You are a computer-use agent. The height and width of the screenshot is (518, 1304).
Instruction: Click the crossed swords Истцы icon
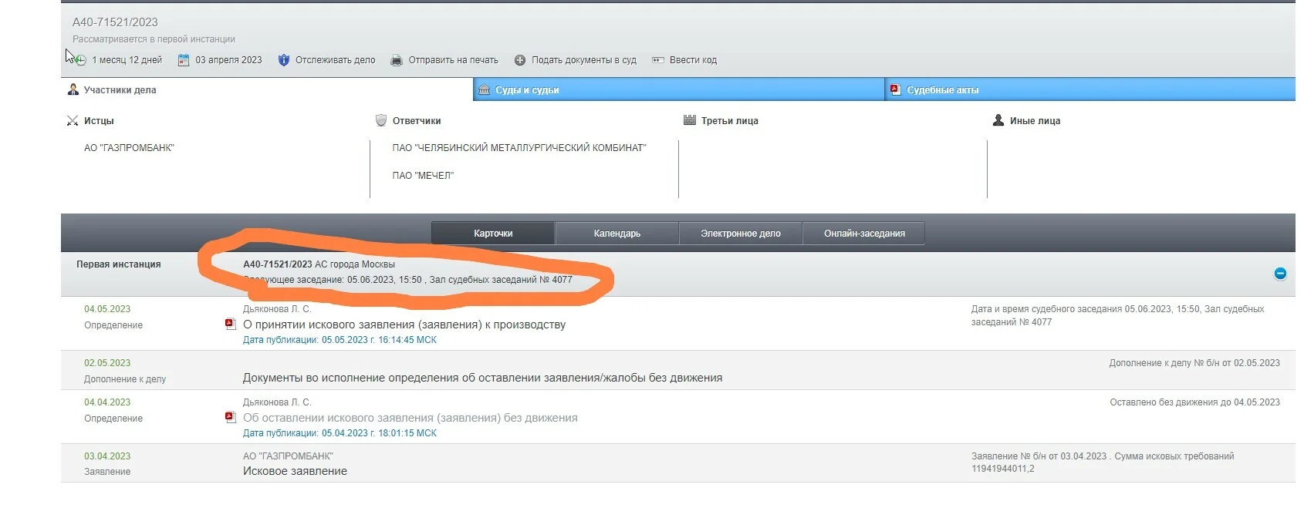[x=73, y=120]
